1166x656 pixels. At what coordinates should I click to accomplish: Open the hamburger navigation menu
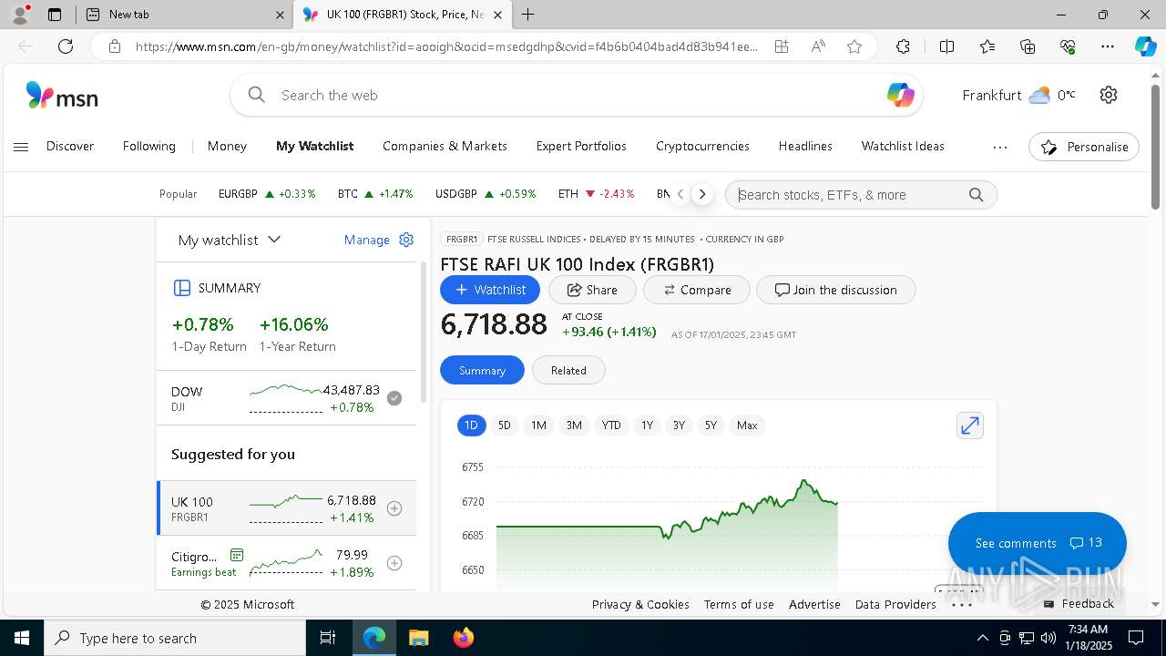pos(21,147)
